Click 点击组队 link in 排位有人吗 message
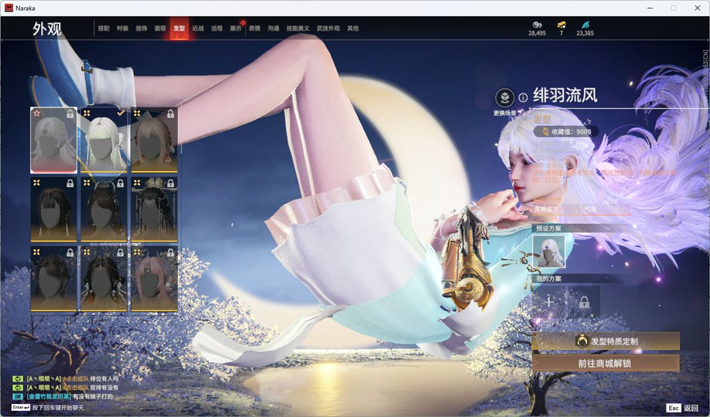This screenshot has height=417, width=710. [x=75, y=379]
